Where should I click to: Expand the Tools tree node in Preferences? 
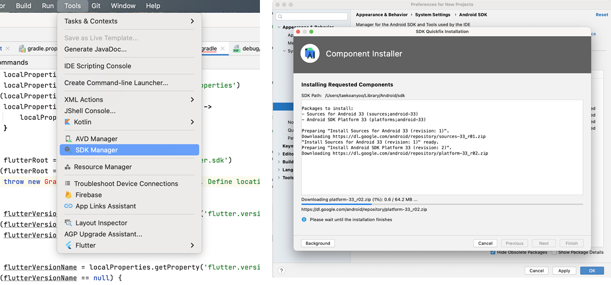coord(279,178)
